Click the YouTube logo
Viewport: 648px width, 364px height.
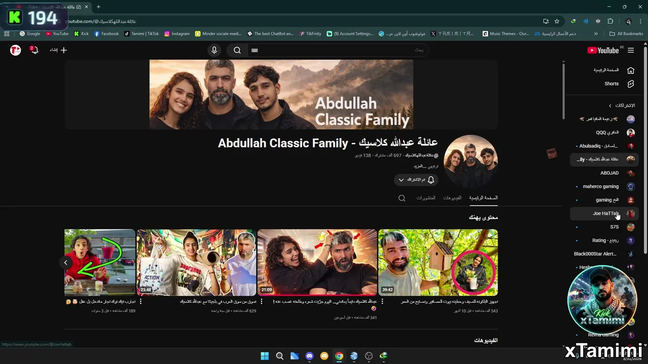[602, 50]
